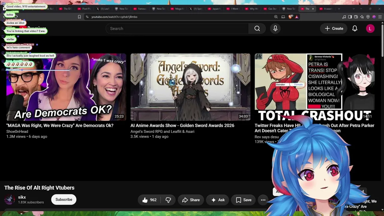This screenshot has width=384, height=216.
Task: Open the browser hamburger menu
Action: (x=380, y=17)
